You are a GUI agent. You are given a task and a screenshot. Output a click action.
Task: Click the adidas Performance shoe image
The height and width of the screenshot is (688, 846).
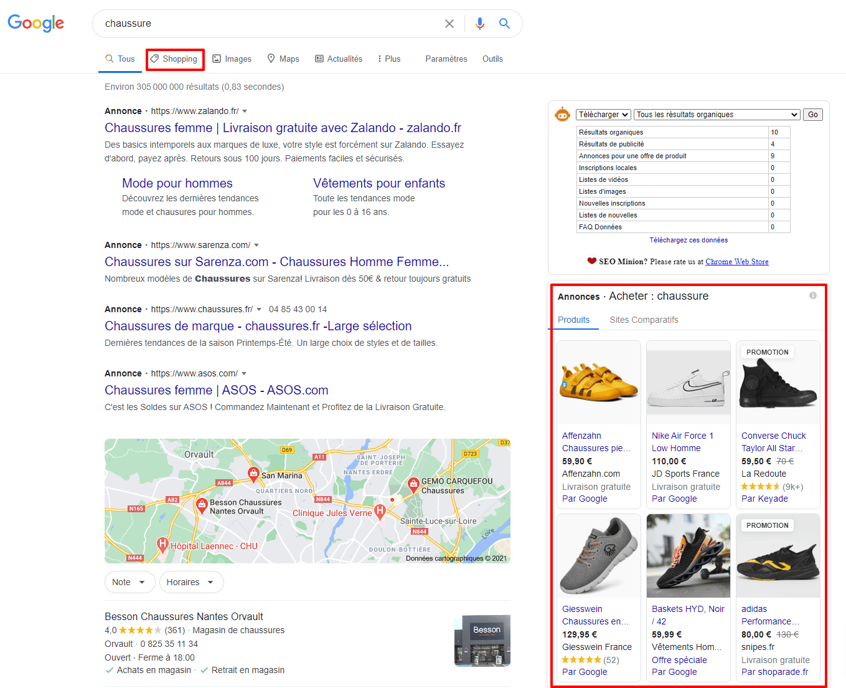(x=778, y=556)
